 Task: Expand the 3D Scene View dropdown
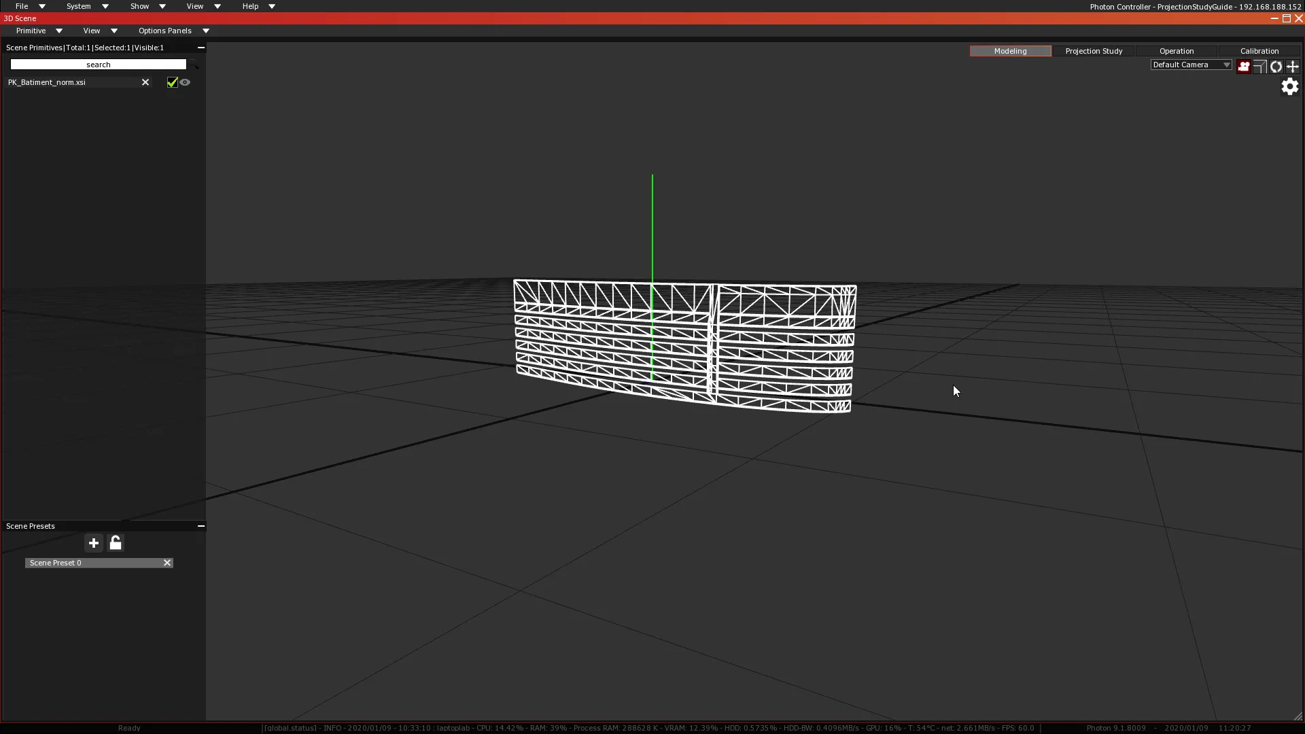pyautogui.click(x=100, y=31)
